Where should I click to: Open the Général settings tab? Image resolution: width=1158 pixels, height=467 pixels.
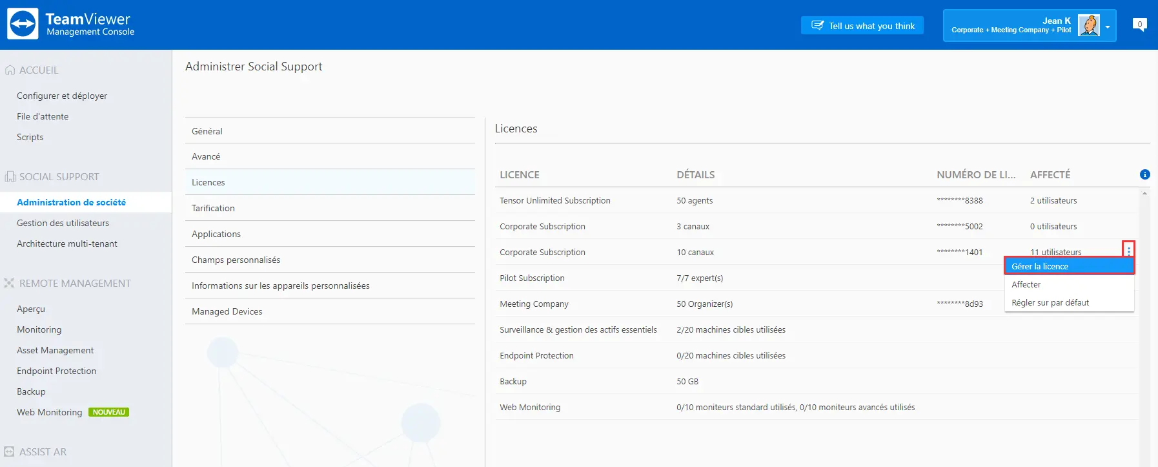pos(330,131)
